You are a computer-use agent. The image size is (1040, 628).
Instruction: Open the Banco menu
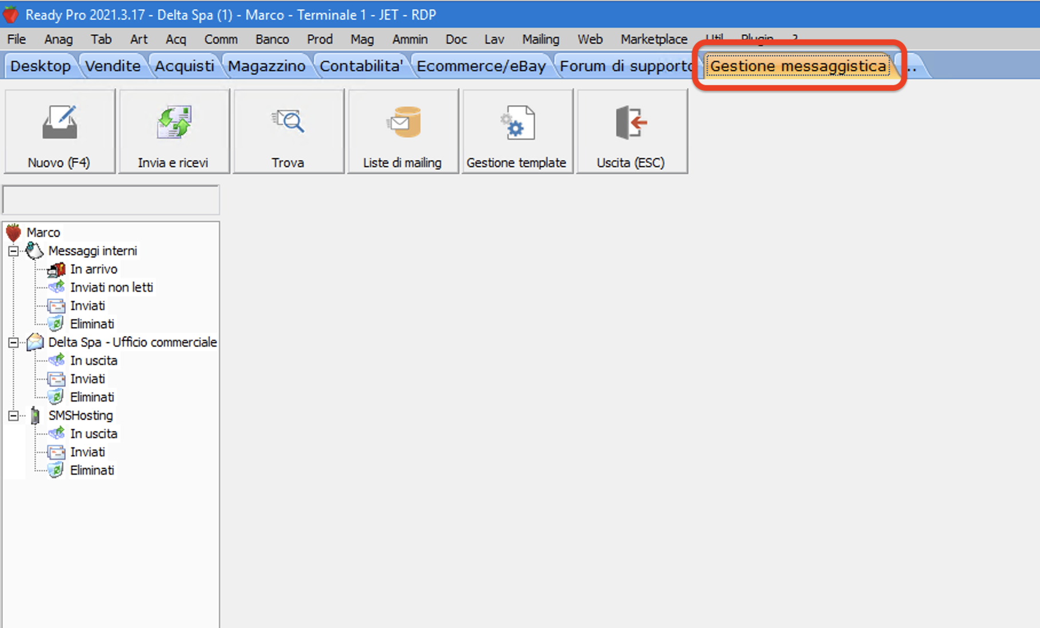pyautogui.click(x=272, y=39)
